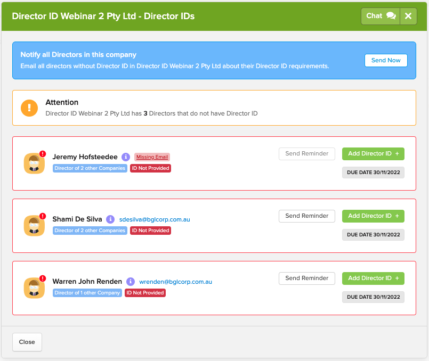Send reminder to Shami De Silva
429x361 pixels.
pyautogui.click(x=306, y=216)
